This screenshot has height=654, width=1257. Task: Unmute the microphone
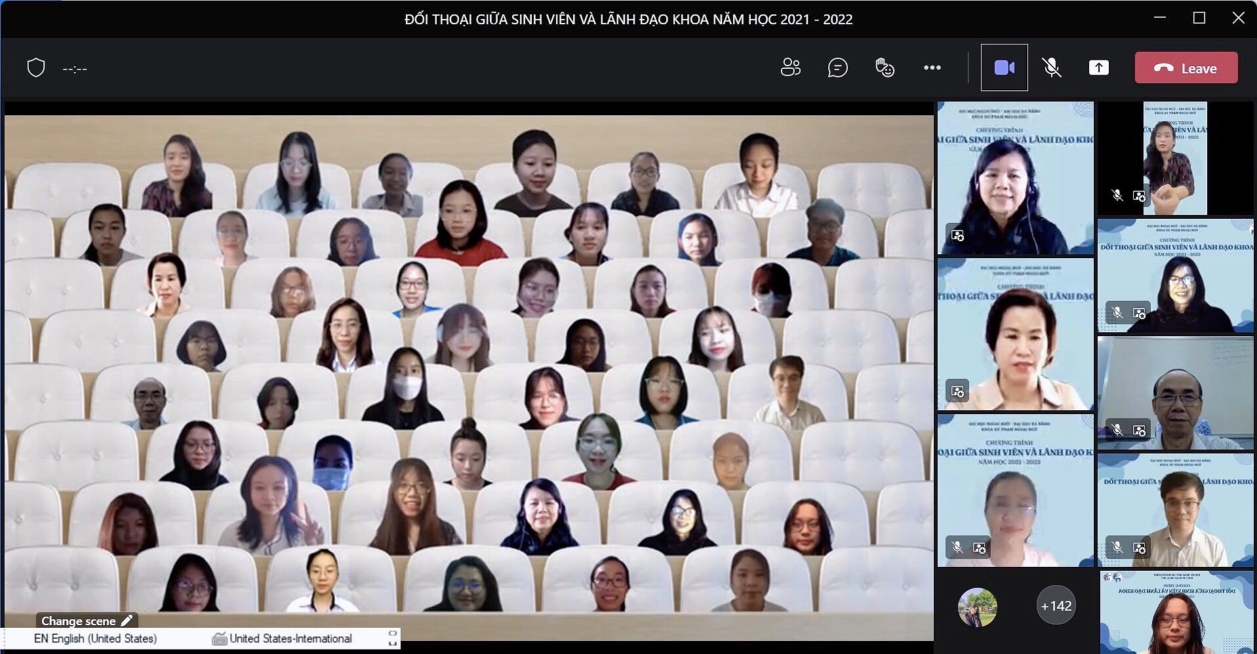(x=1051, y=67)
